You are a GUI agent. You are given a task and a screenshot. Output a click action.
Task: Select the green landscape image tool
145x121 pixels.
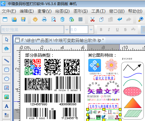7,97
